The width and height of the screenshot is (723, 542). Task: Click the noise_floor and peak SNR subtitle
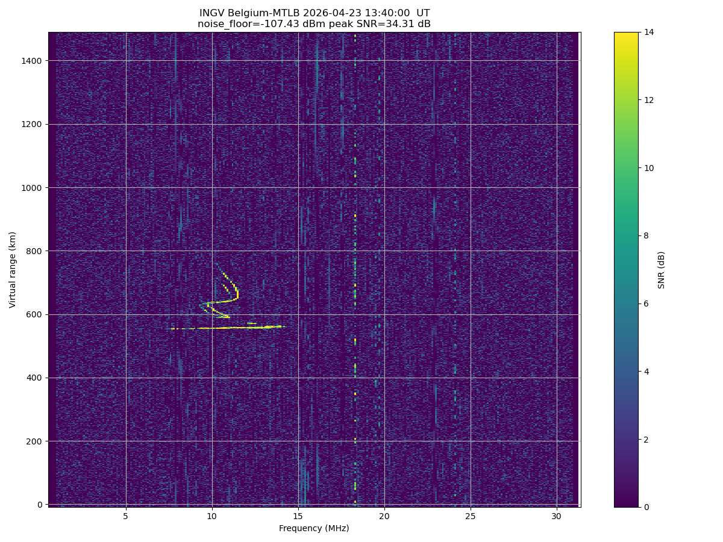coord(314,24)
